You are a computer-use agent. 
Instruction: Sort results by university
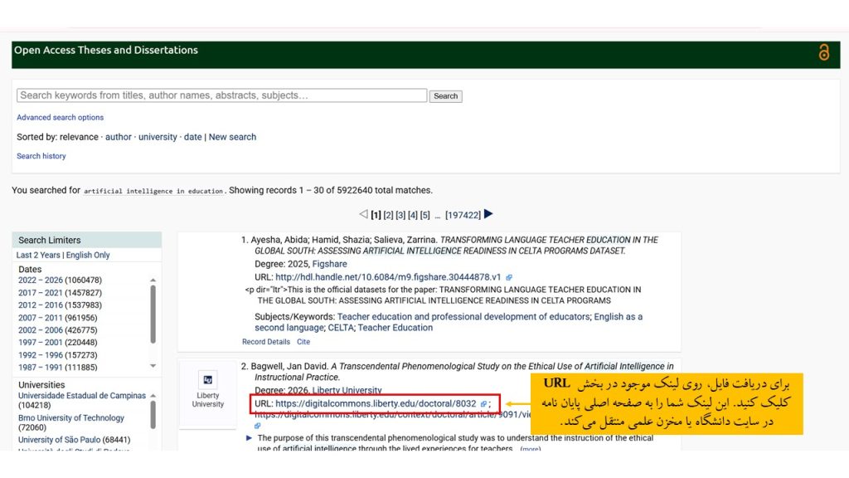tap(158, 137)
